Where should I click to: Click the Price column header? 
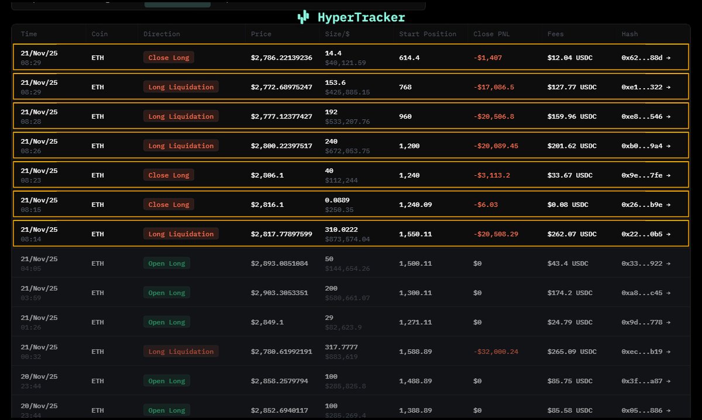[261, 34]
